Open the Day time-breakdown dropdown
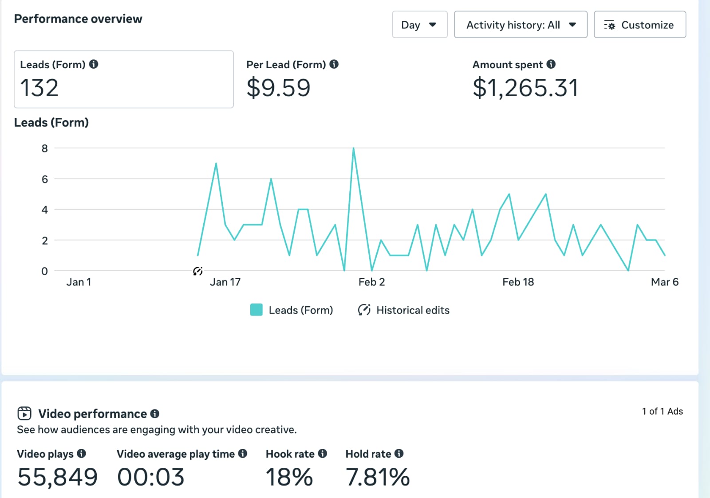 (x=419, y=25)
